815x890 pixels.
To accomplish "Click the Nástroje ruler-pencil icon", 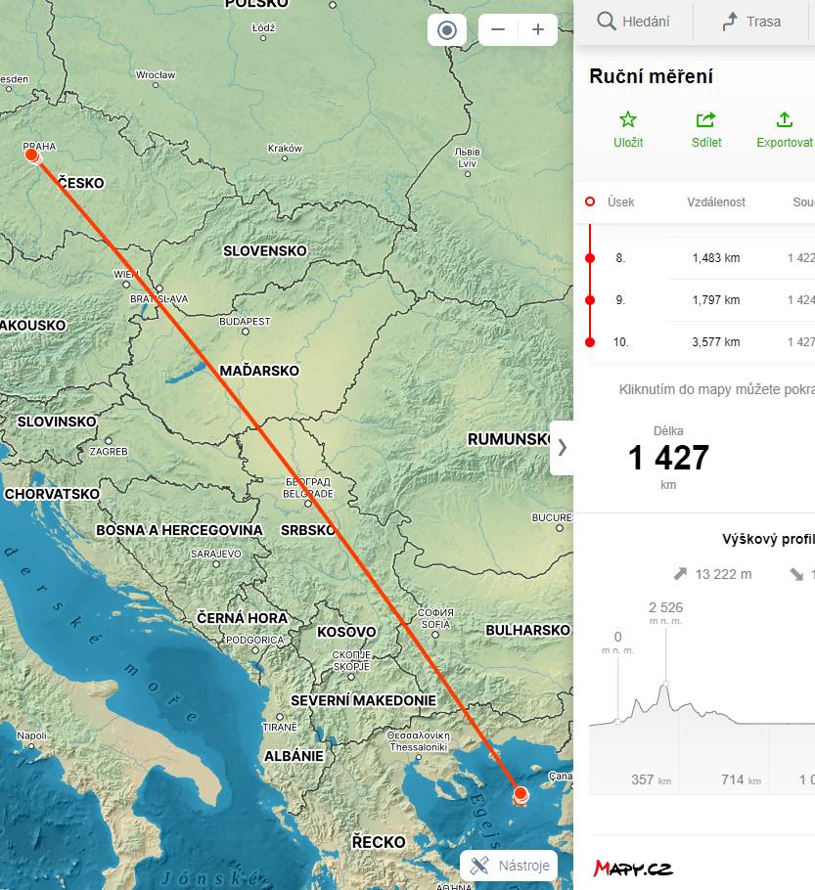I will (479, 866).
